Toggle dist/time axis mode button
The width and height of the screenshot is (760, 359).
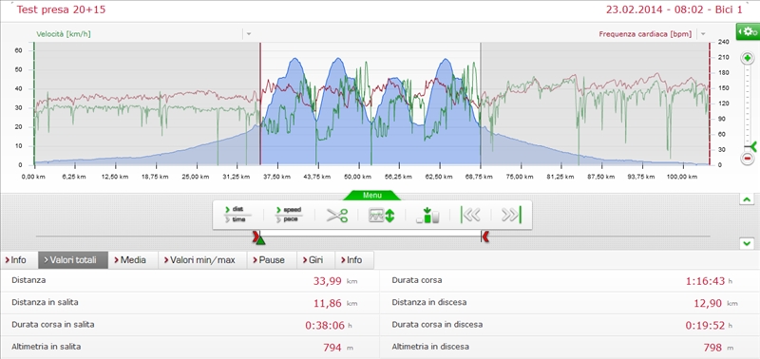(x=238, y=215)
